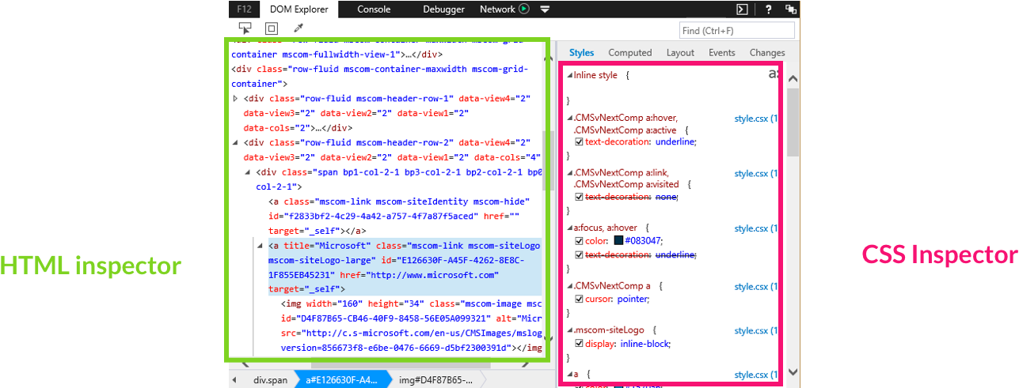The height and width of the screenshot is (388, 1019).
Task: Switch to the DOM Explorer tab
Action: pyautogui.click(x=298, y=9)
